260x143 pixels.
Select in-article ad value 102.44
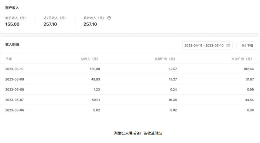point(249,69)
